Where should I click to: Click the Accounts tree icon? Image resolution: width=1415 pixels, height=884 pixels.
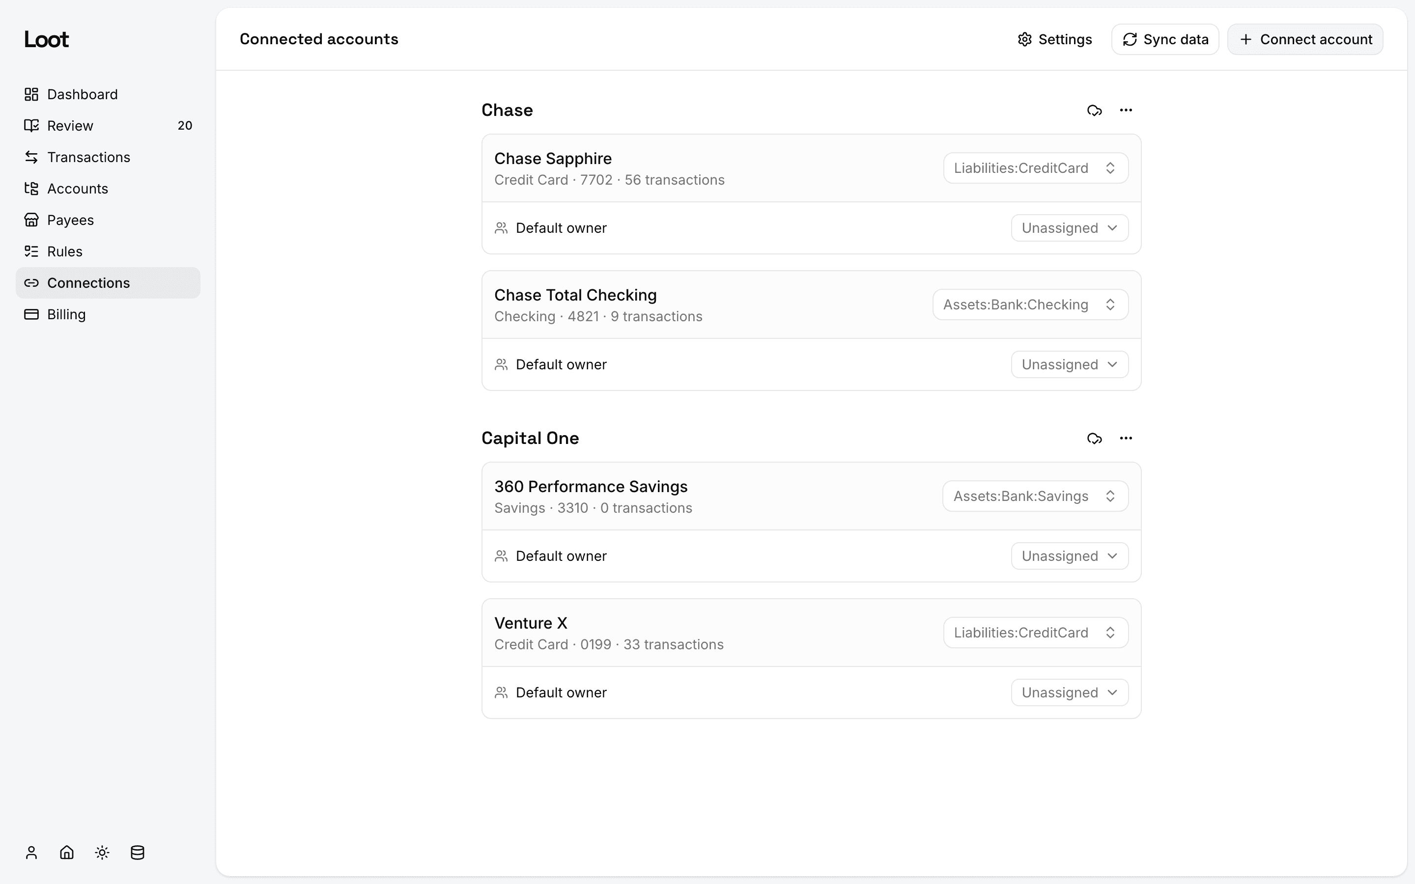[x=31, y=189]
